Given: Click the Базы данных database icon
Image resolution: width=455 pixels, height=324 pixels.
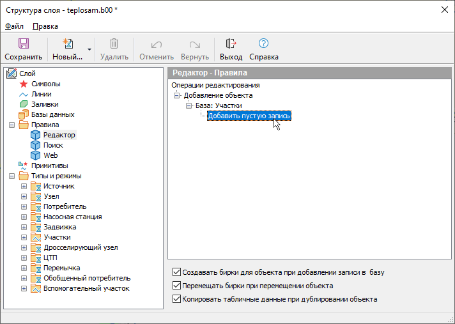Looking at the screenshot, I should click(x=24, y=114).
